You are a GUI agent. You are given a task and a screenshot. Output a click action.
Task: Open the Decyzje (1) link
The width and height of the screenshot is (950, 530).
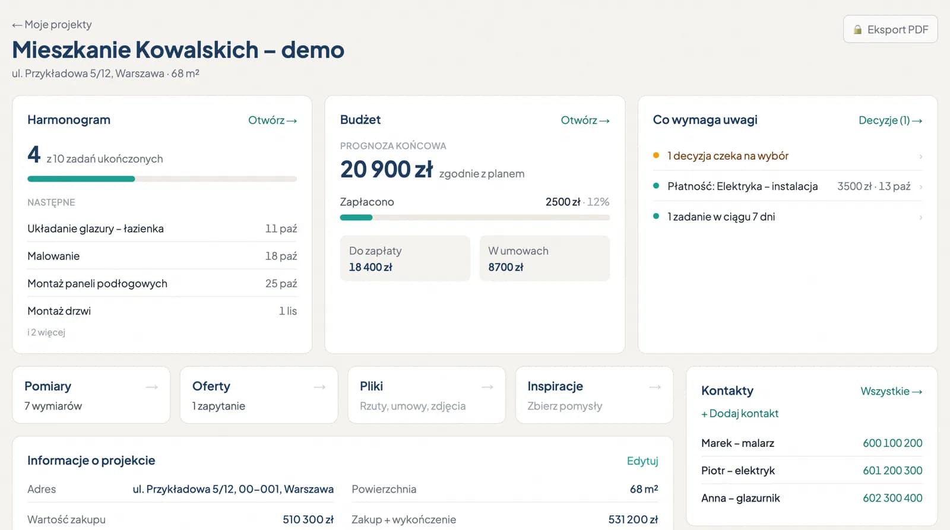[890, 120]
